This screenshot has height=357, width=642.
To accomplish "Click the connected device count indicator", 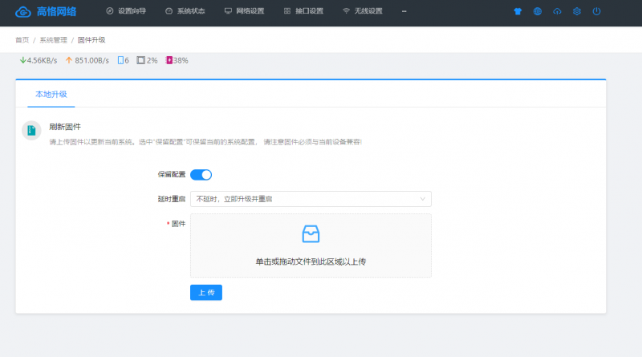I will click(x=123, y=60).
